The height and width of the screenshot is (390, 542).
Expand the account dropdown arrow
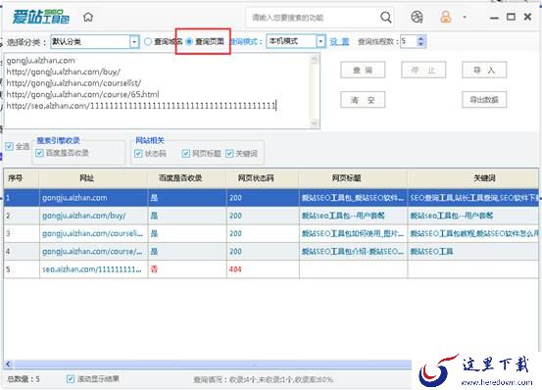(x=465, y=17)
